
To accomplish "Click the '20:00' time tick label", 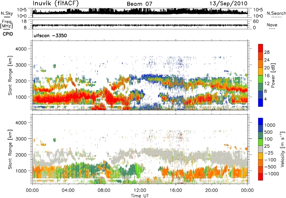I will tap(212, 190).
